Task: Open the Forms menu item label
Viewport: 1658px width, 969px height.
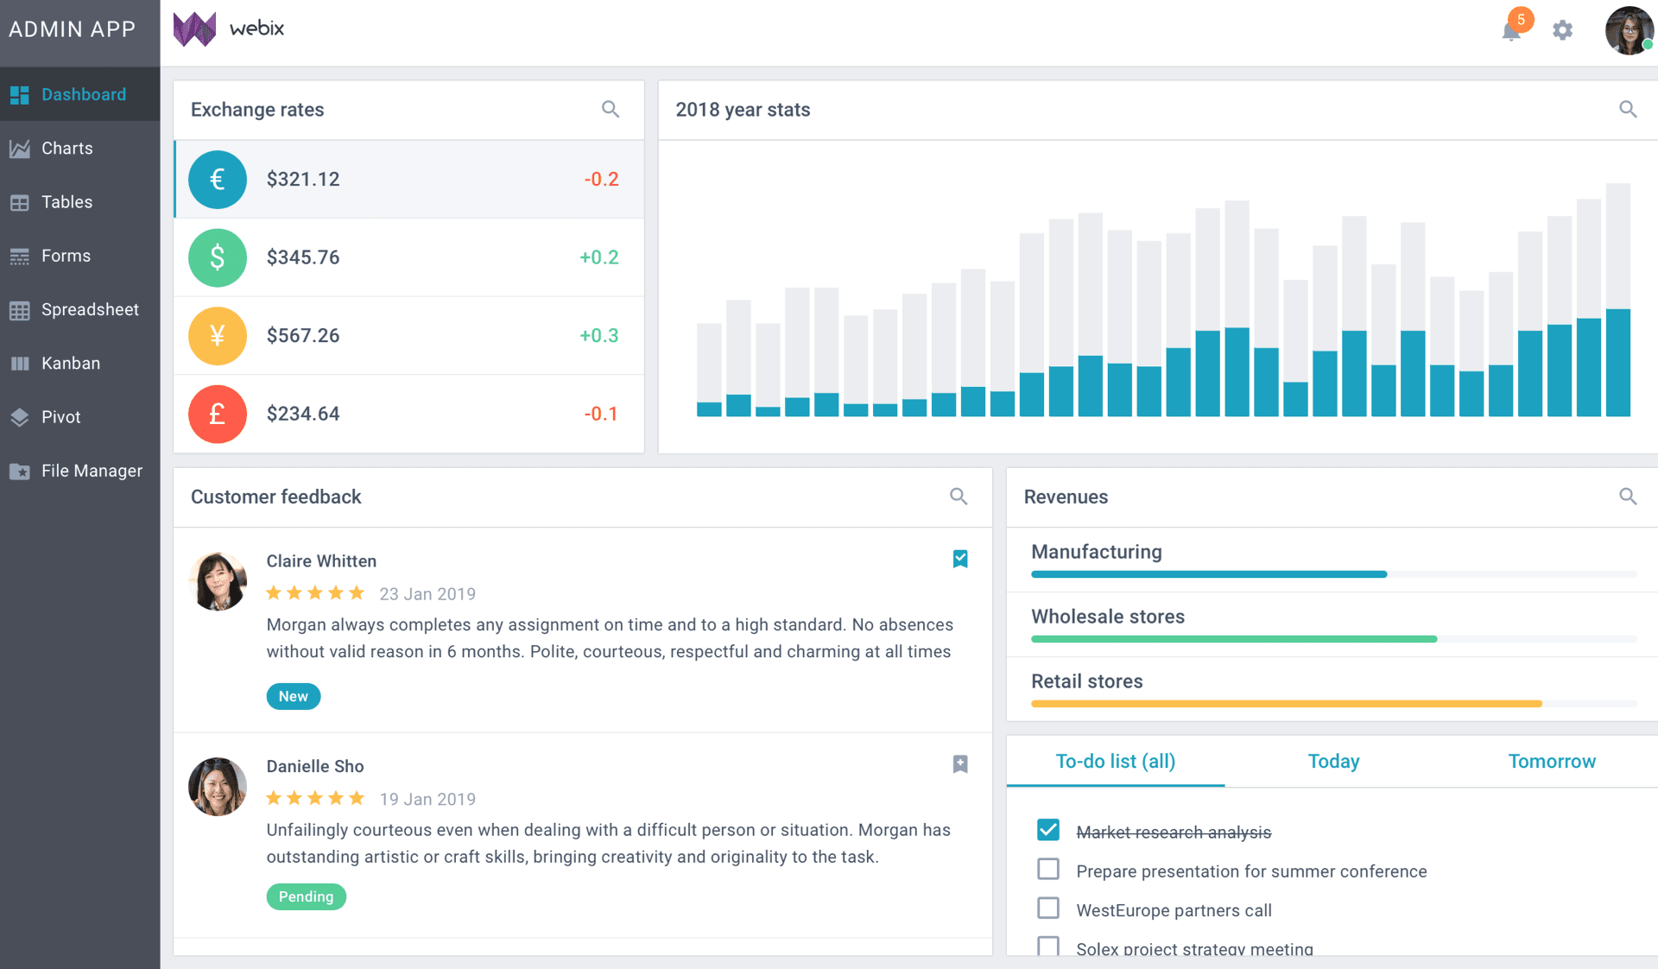Action: [x=66, y=256]
